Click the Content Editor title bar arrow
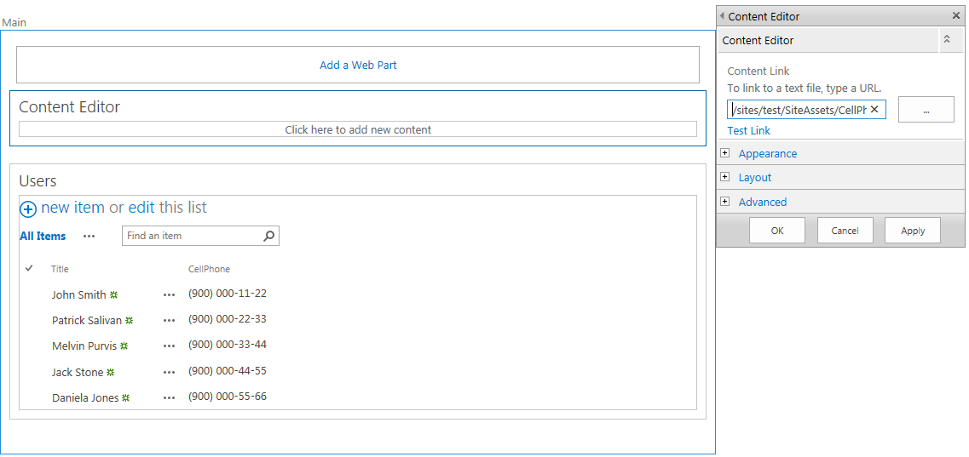Image resolution: width=969 pixels, height=457 pixels. click(x=722, y=16)
